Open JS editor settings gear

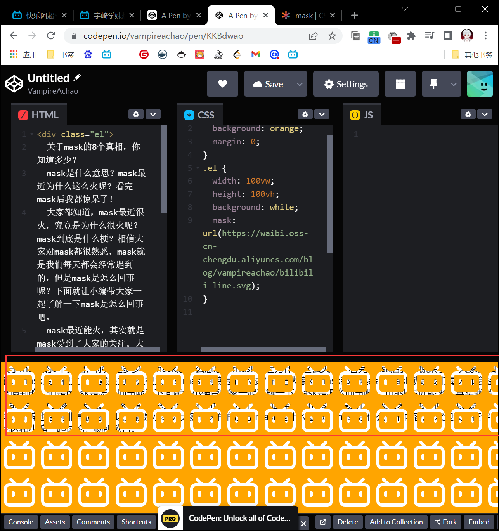468,114
